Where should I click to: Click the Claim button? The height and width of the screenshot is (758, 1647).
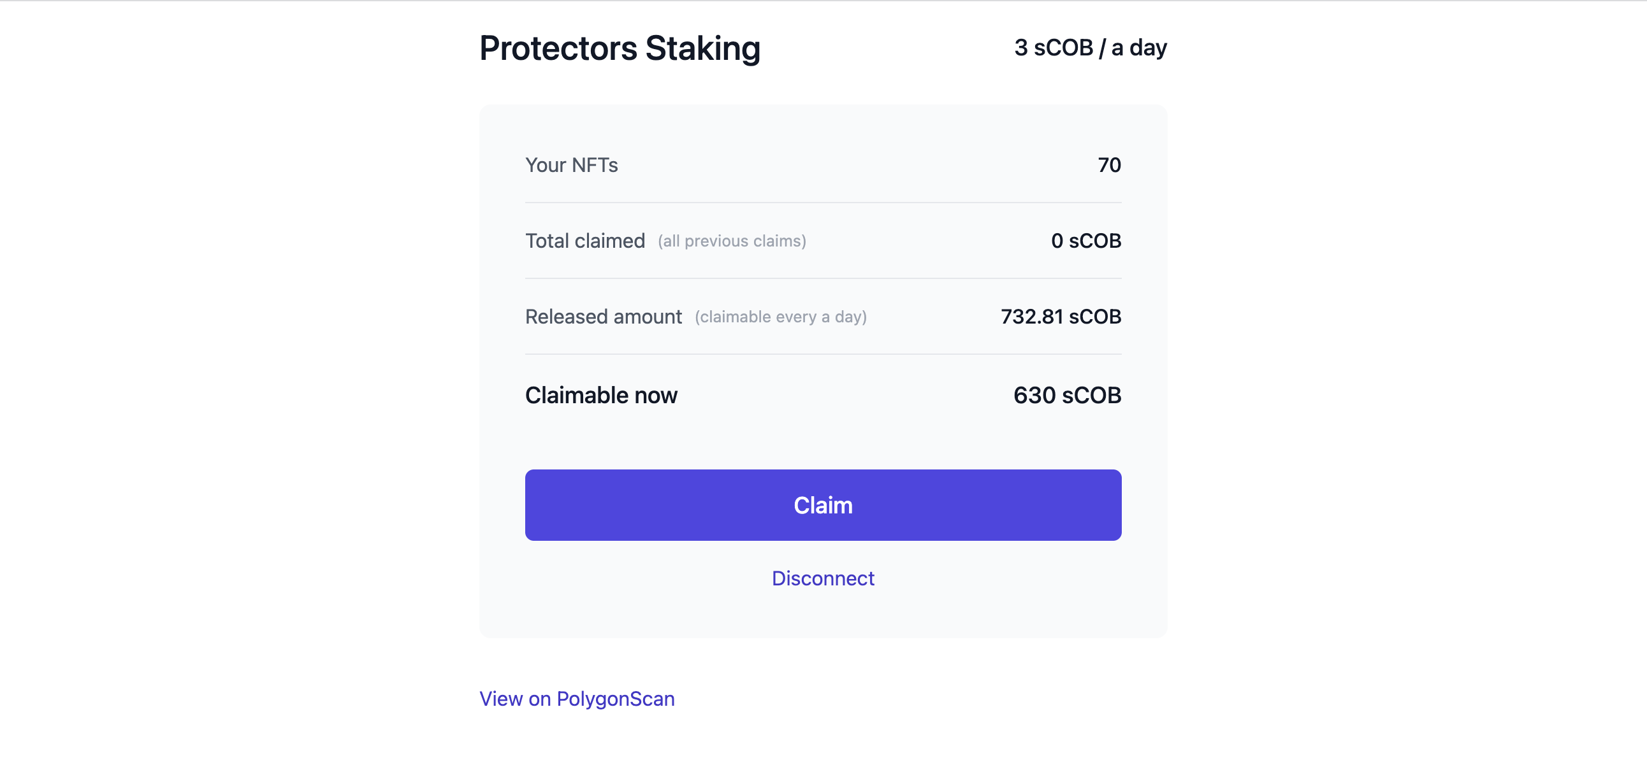pyautogui.click(x=823, y=505)
